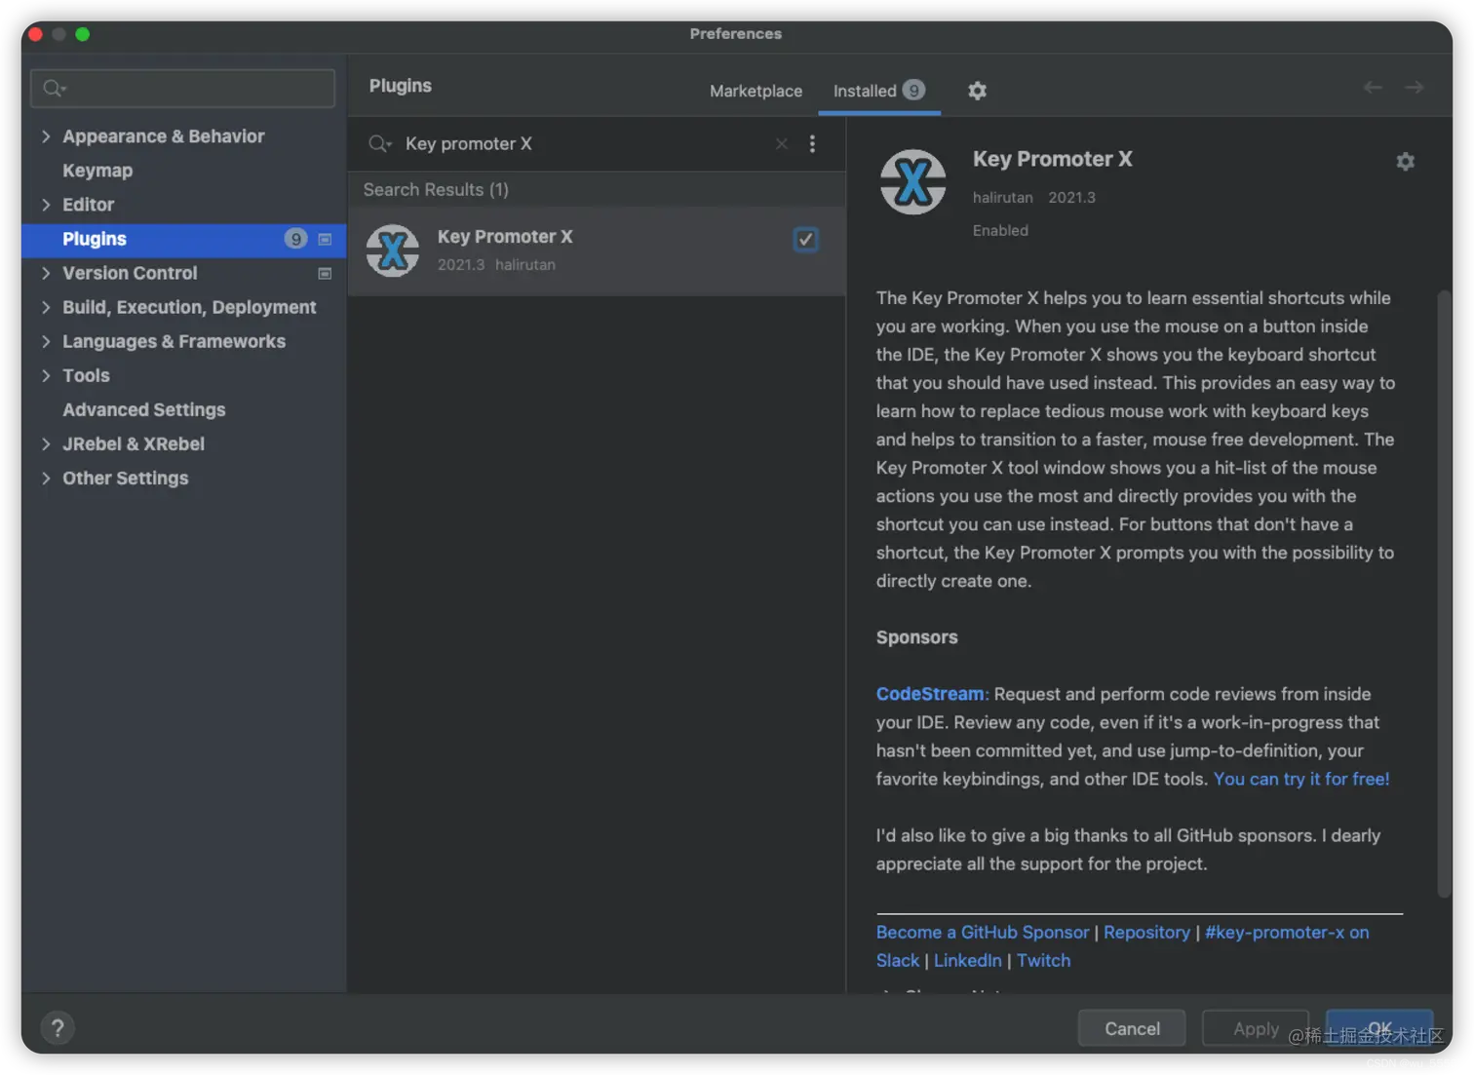Image resolution: width=1474 pixels, height=1075 pixels.
Task: Click large Key Promoter X logo in details
Action: coord(912,182)
